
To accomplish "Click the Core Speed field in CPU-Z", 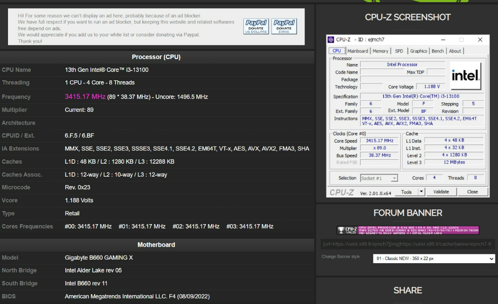I will click(x=379, y=141).
